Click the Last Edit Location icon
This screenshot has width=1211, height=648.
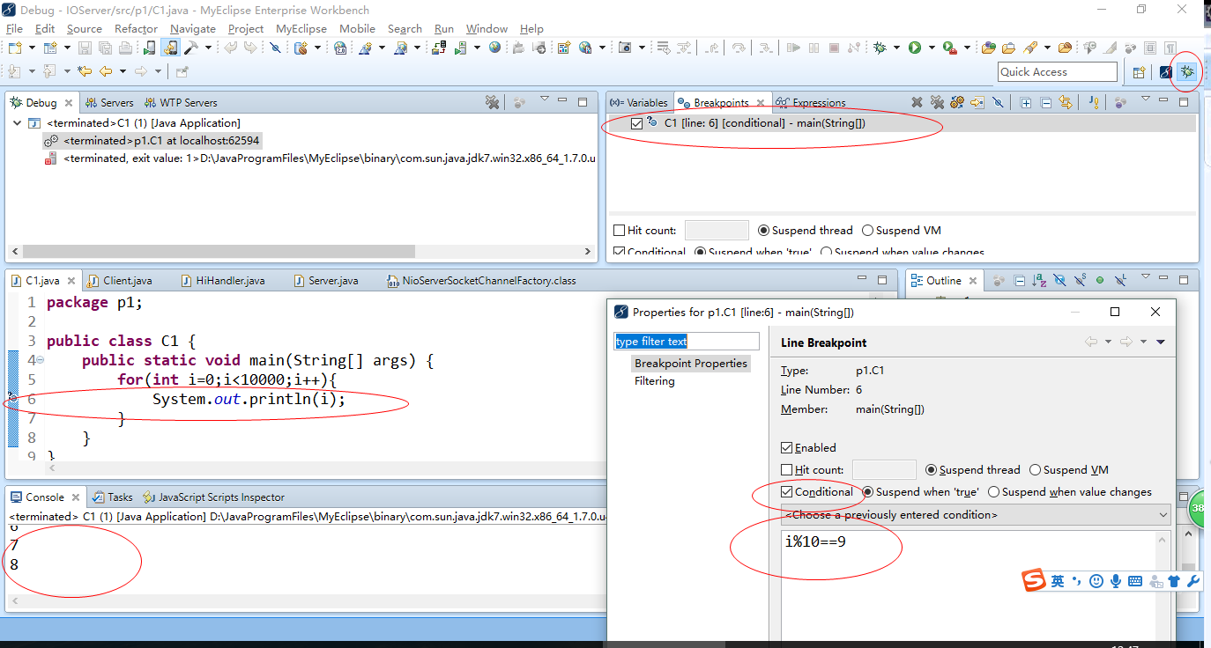pyautogui.click(x=85, y=71)
